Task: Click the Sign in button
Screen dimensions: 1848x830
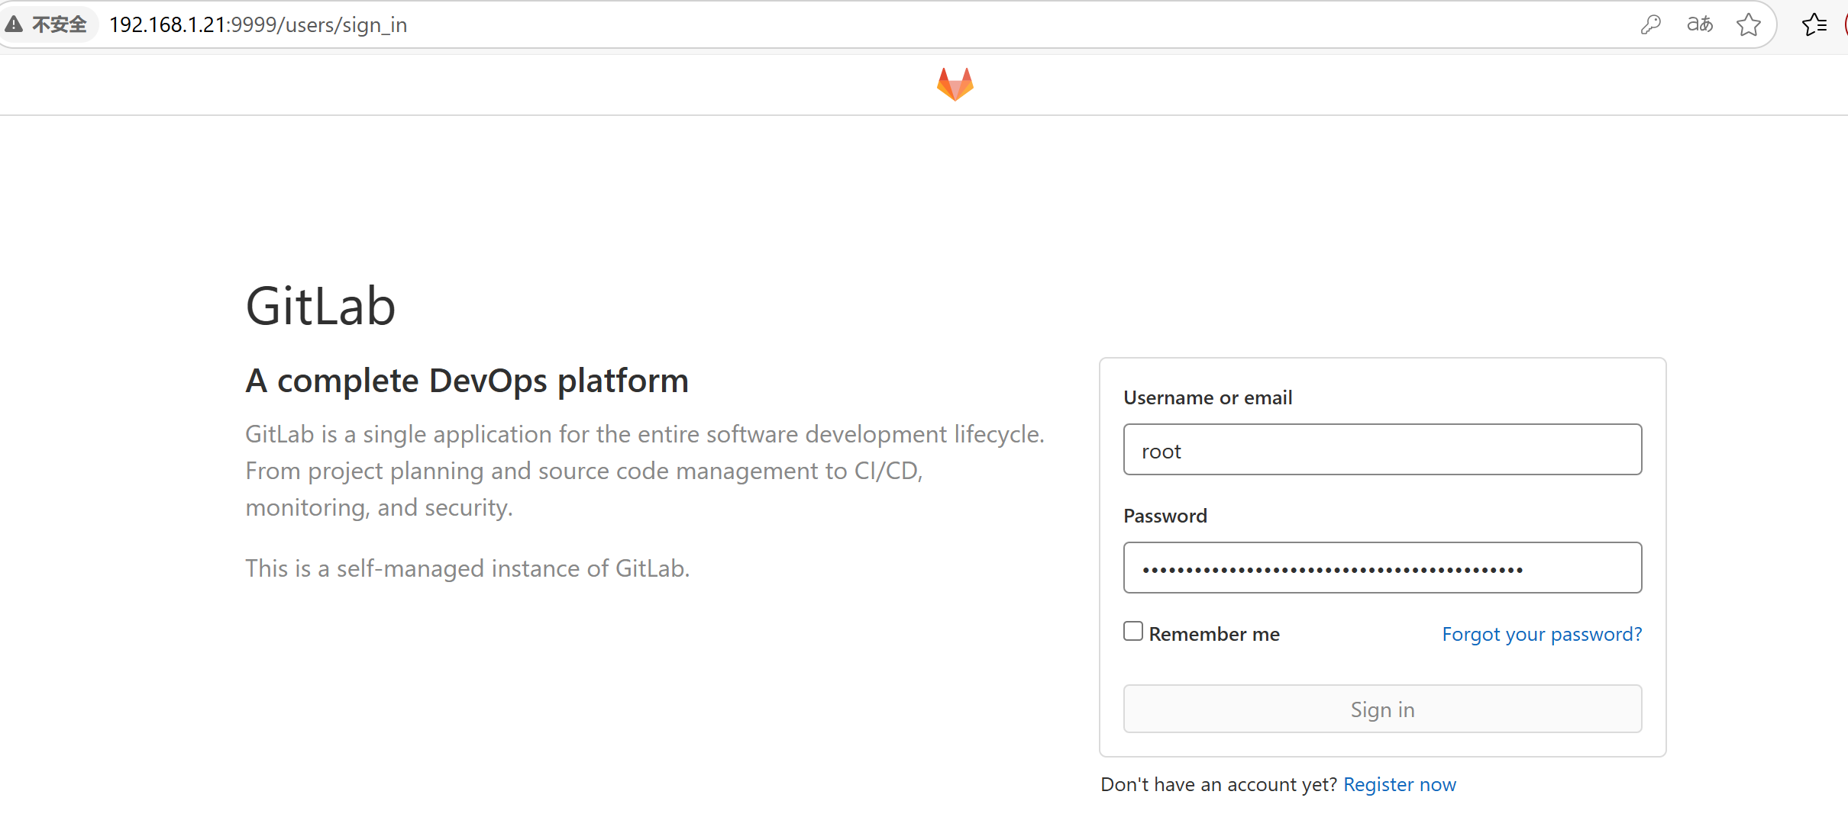Action: coord(1382,709)
